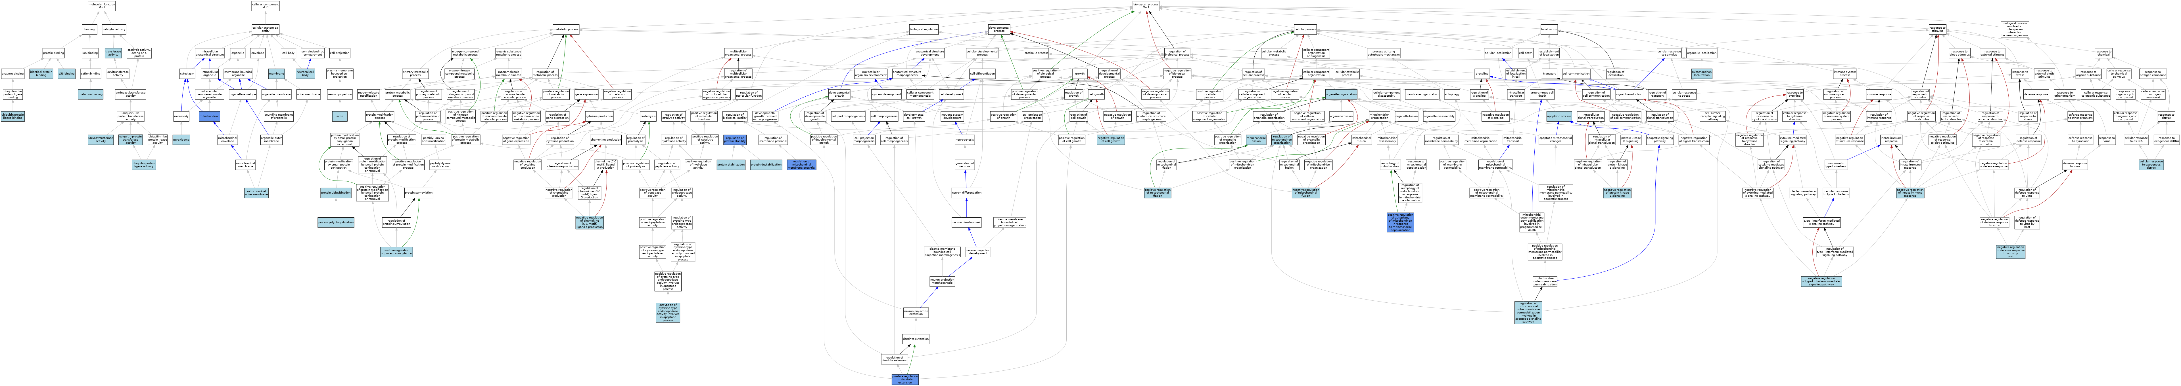Image resolution: width=2181 pixels, height=386 pixels.
Task: Select the cellular_component root node
Action: pyautogui.click(x=266, y=6)
